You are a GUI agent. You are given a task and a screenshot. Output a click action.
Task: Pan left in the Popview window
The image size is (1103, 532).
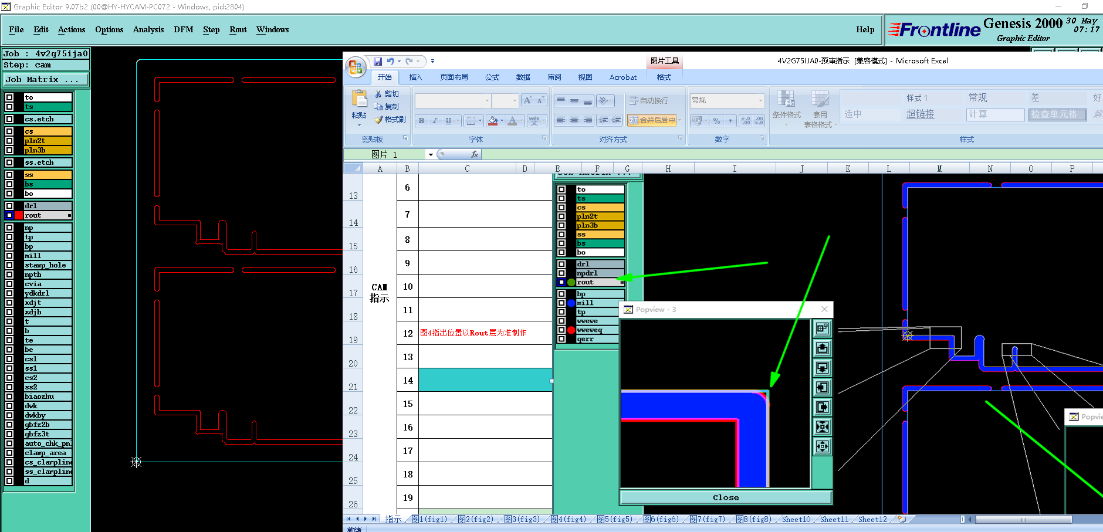point(823,387)
